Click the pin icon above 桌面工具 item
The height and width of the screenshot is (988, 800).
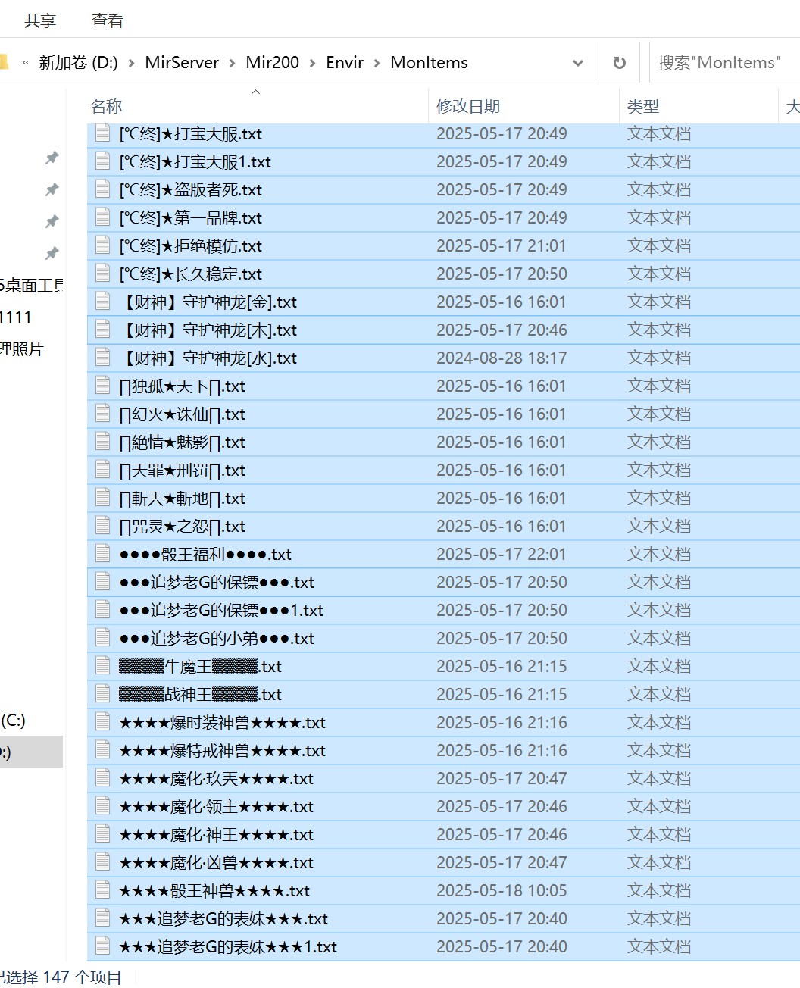click(52, 253)
